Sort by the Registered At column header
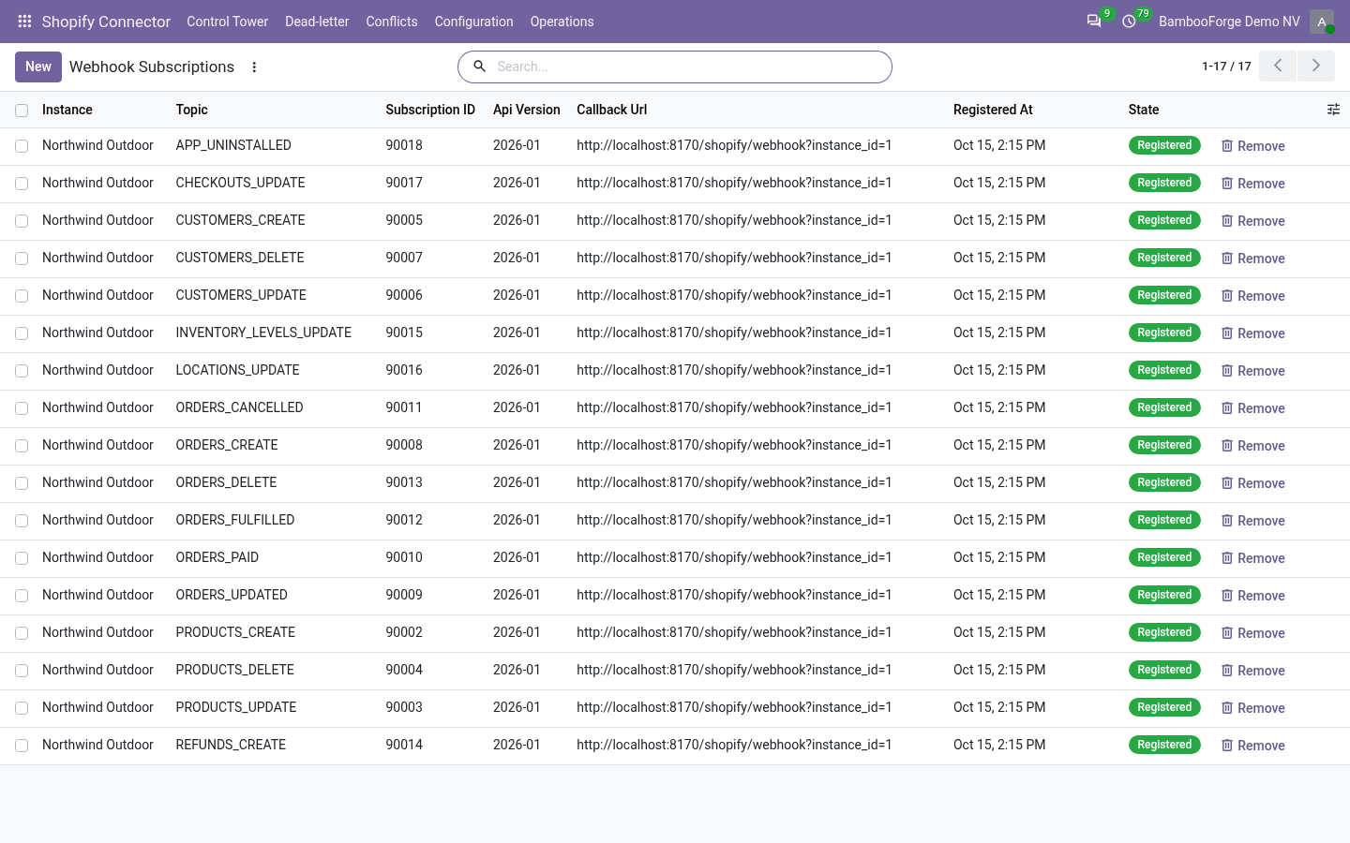The height and width of the screenshot is (843, 1350). [x=993, y=110]
